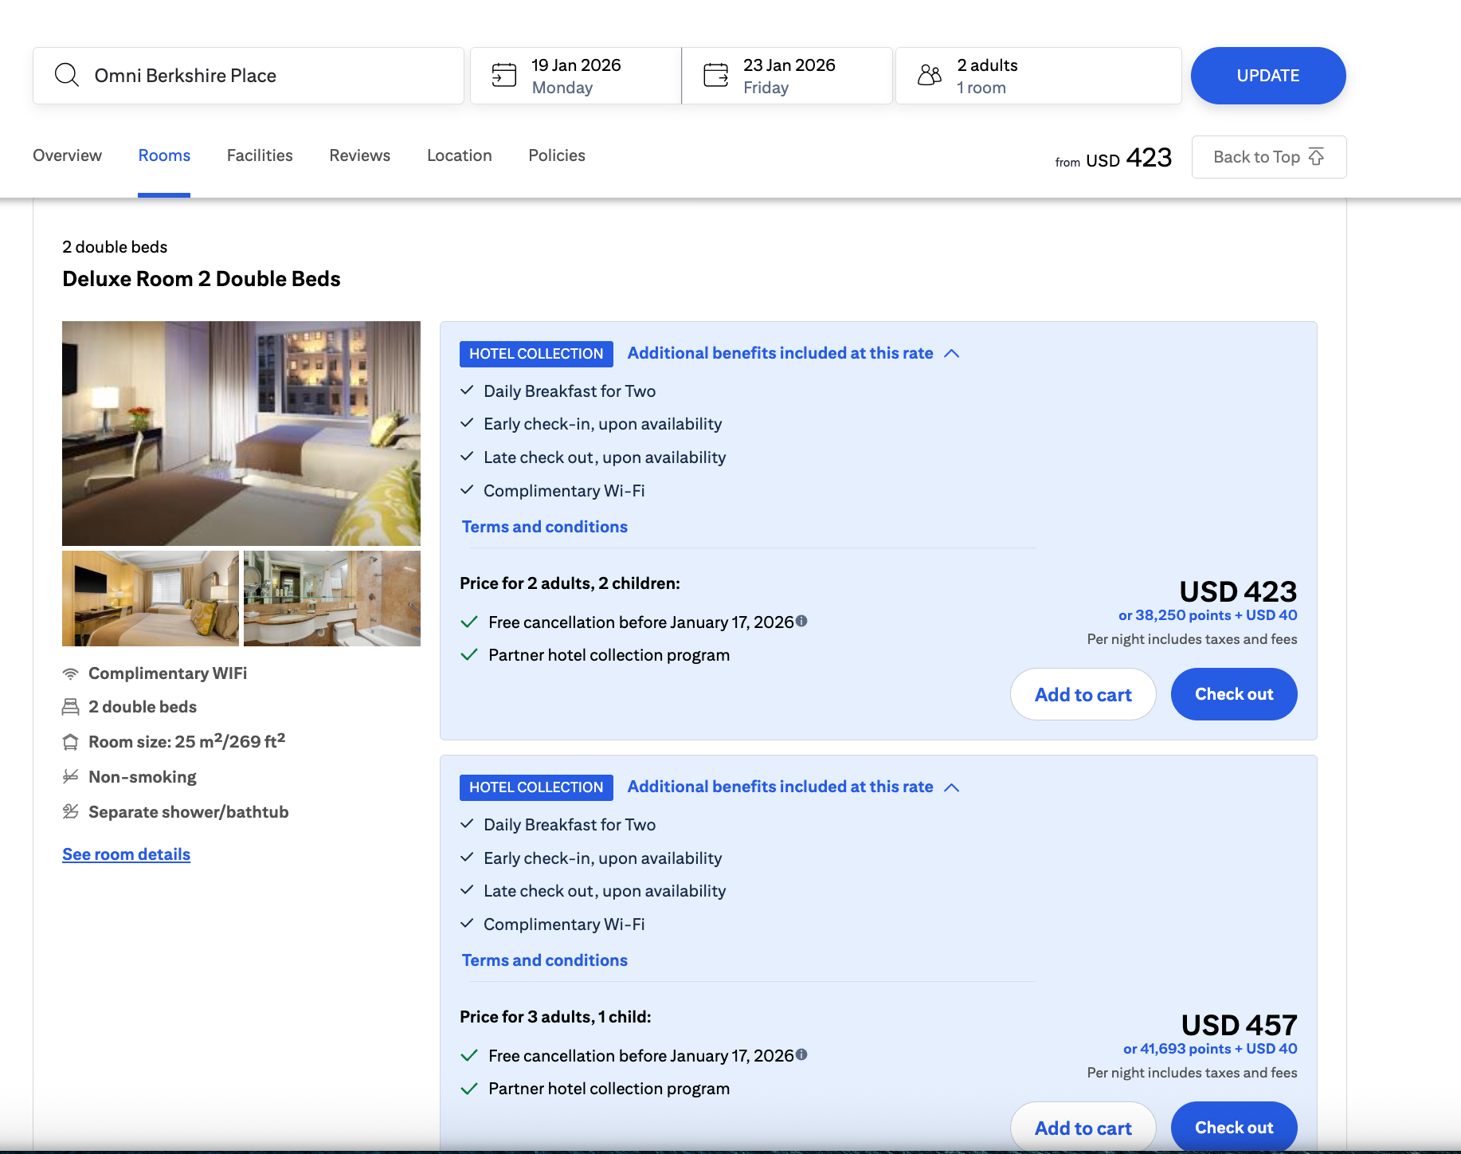This screenshot has width=1461, height=1154.
Task: Show the Policies tab
Action: click(x=557, y=155)
